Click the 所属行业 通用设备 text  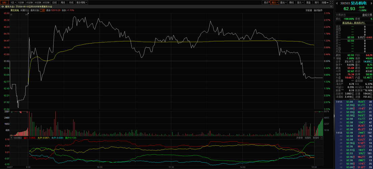coord(29,10)
